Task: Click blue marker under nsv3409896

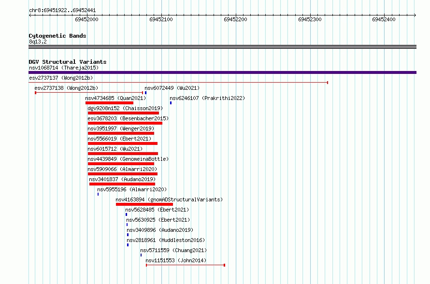Action: (128, 235)
